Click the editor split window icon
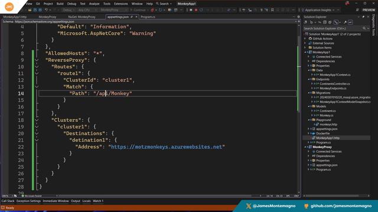The width and height of the screenshot is (378, 212). [299, 22]
